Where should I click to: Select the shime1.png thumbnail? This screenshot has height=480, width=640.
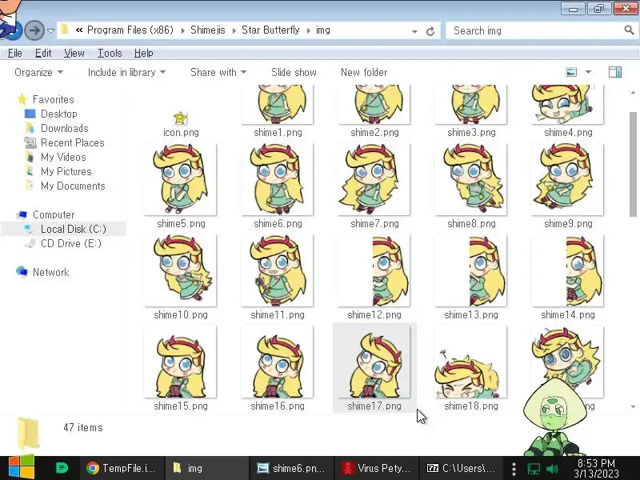278,105
